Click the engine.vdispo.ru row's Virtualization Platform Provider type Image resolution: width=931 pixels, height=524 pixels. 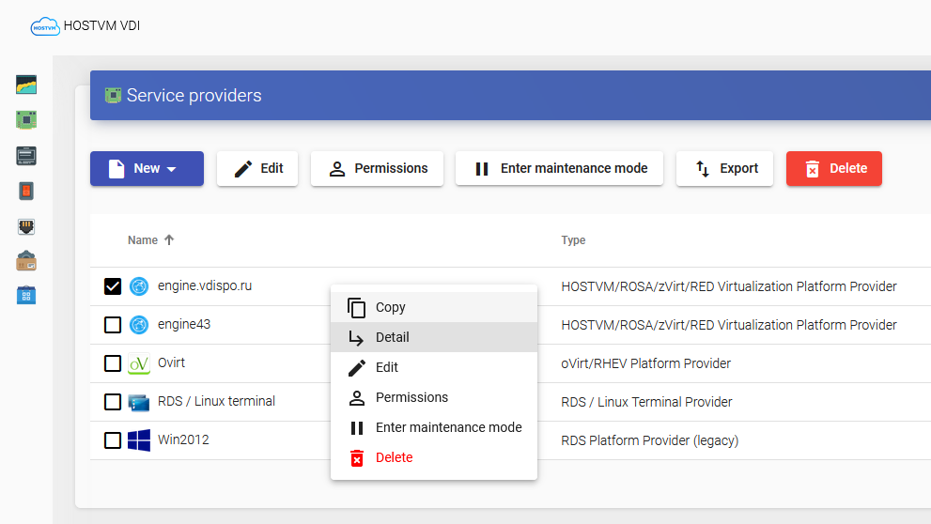point(728,286)
